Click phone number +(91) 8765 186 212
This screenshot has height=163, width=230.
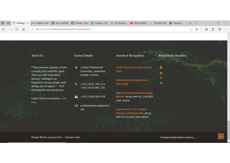93,84
